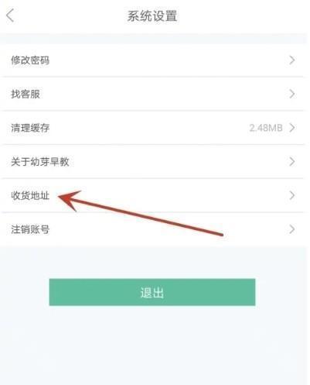This screenshot has width=310, height=385.
Task: Click the 系统设置 page title
Action: click(x=152, y=16)
